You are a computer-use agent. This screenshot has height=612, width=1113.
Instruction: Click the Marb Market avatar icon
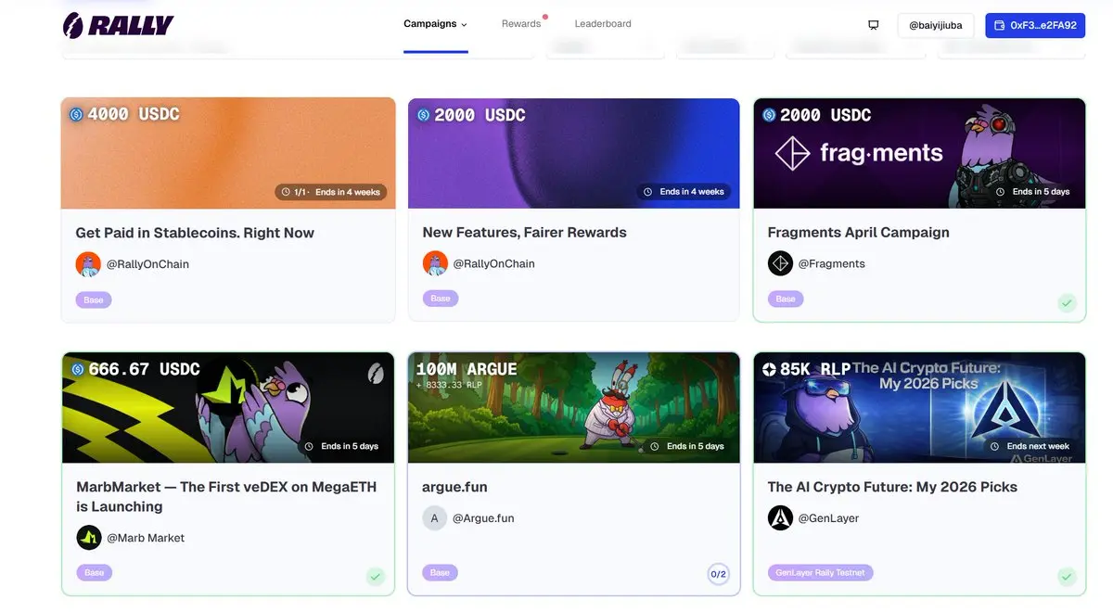(x=89, y=538)
